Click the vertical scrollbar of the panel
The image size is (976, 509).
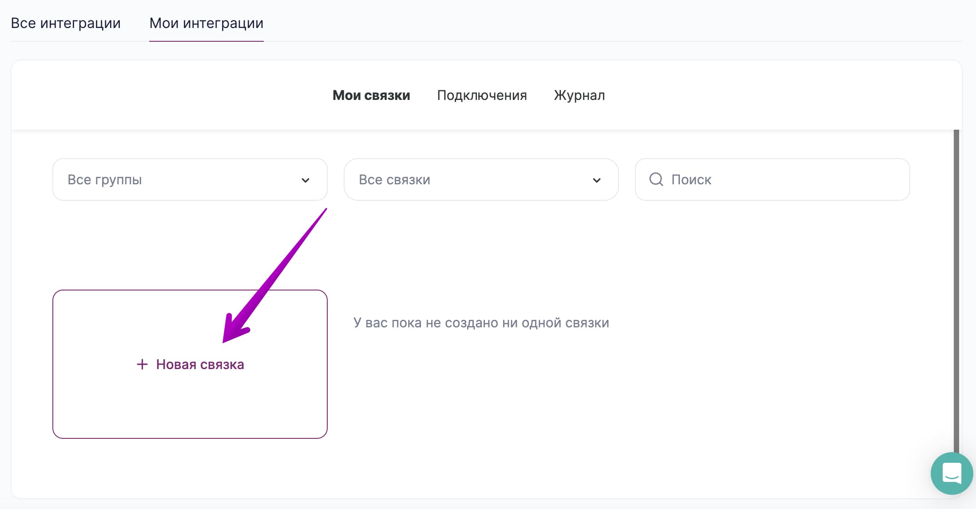point(956,291)
